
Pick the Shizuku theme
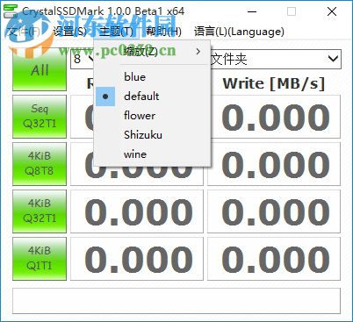[152, 135]
